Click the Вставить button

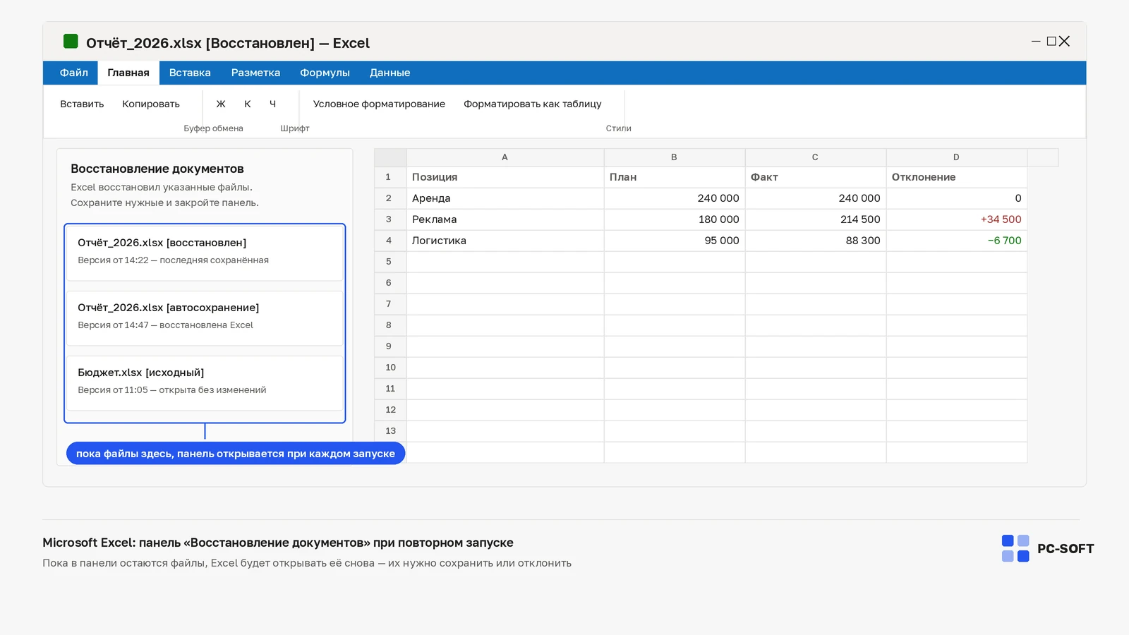pos(82,104)
